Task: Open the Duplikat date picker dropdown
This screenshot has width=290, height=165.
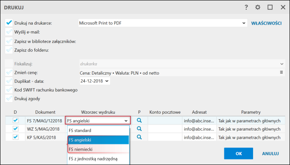Action: [107, 81]
